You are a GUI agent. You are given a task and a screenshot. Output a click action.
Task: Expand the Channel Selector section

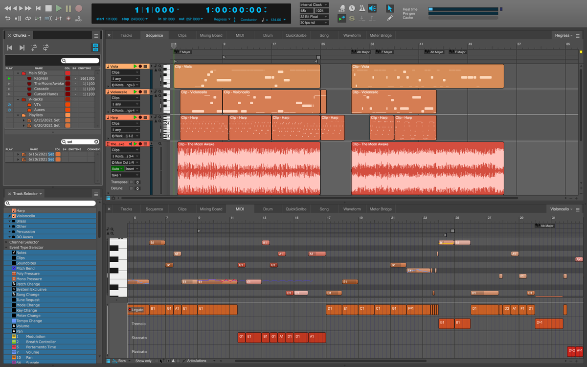click(6, 242)
